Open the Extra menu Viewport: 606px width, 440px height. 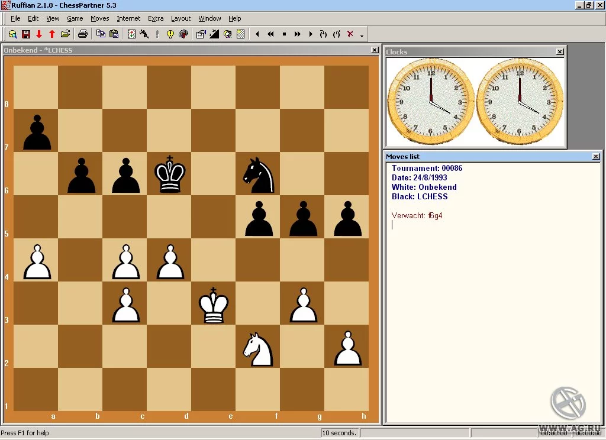tap(156, 18)
